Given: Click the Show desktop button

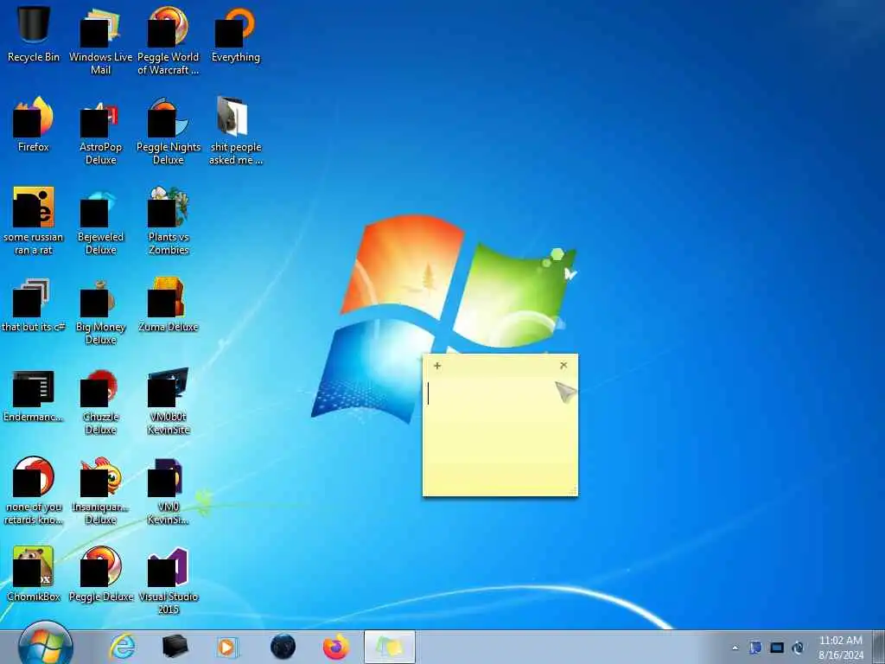Looking at the screenshot, I should tap(878, 647).
